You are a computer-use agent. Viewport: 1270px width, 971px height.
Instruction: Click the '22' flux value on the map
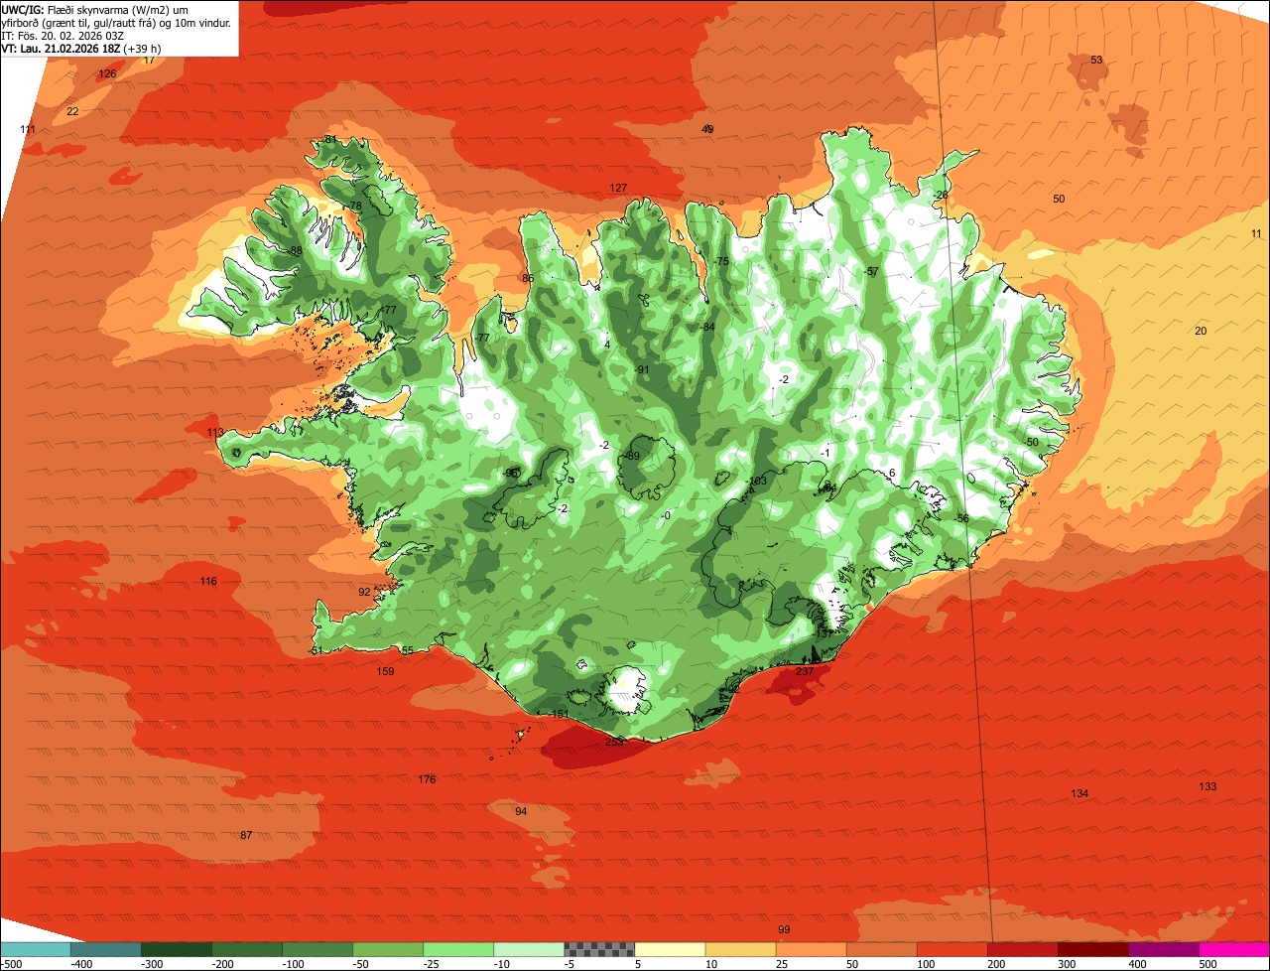(x=72, y=112)
